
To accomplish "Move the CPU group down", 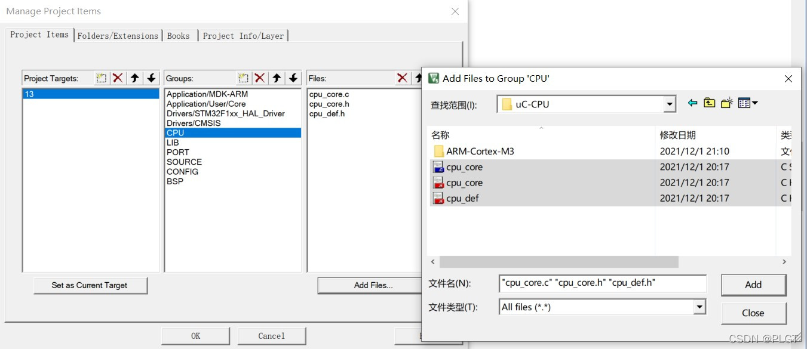I will 293,78.
